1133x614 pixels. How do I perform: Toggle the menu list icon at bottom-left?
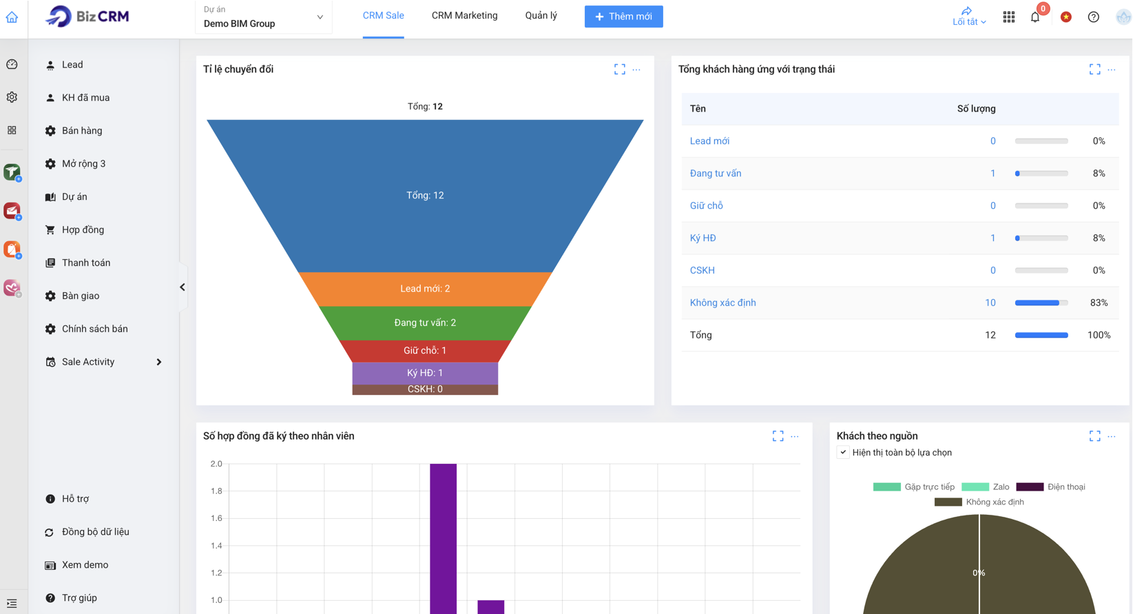pyautogui.click(x=12, y=603)
